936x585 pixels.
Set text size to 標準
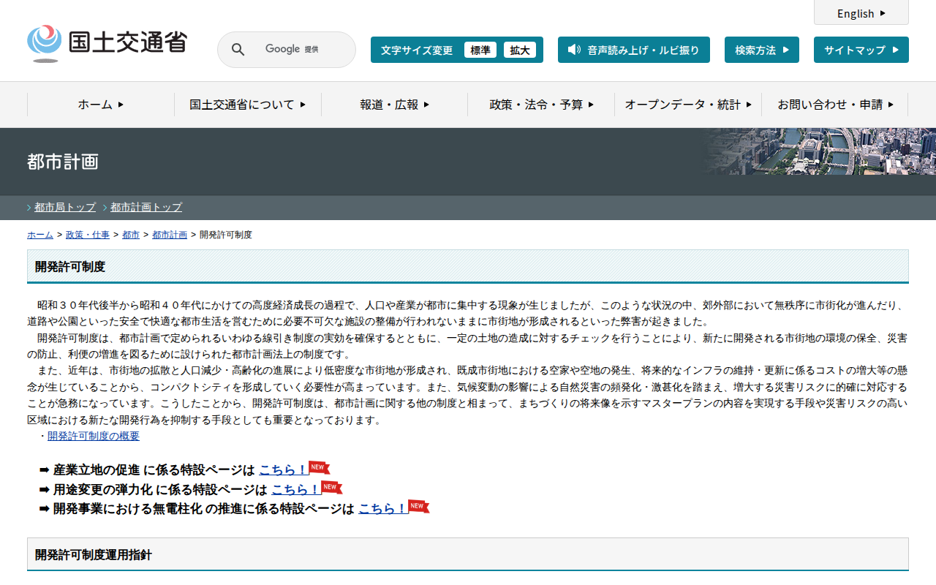pos(480,50)
